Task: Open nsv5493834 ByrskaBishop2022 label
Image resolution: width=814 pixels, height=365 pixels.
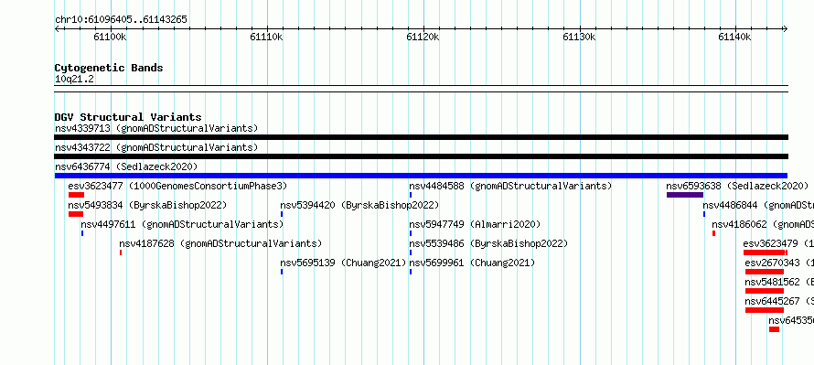Action: [147, 205]
